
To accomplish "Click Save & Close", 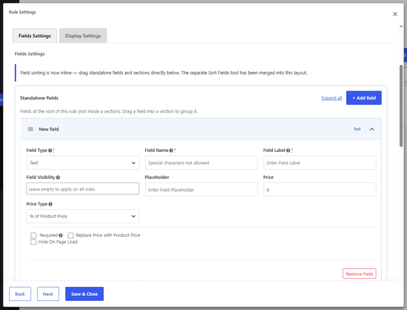I will (84, 294).
